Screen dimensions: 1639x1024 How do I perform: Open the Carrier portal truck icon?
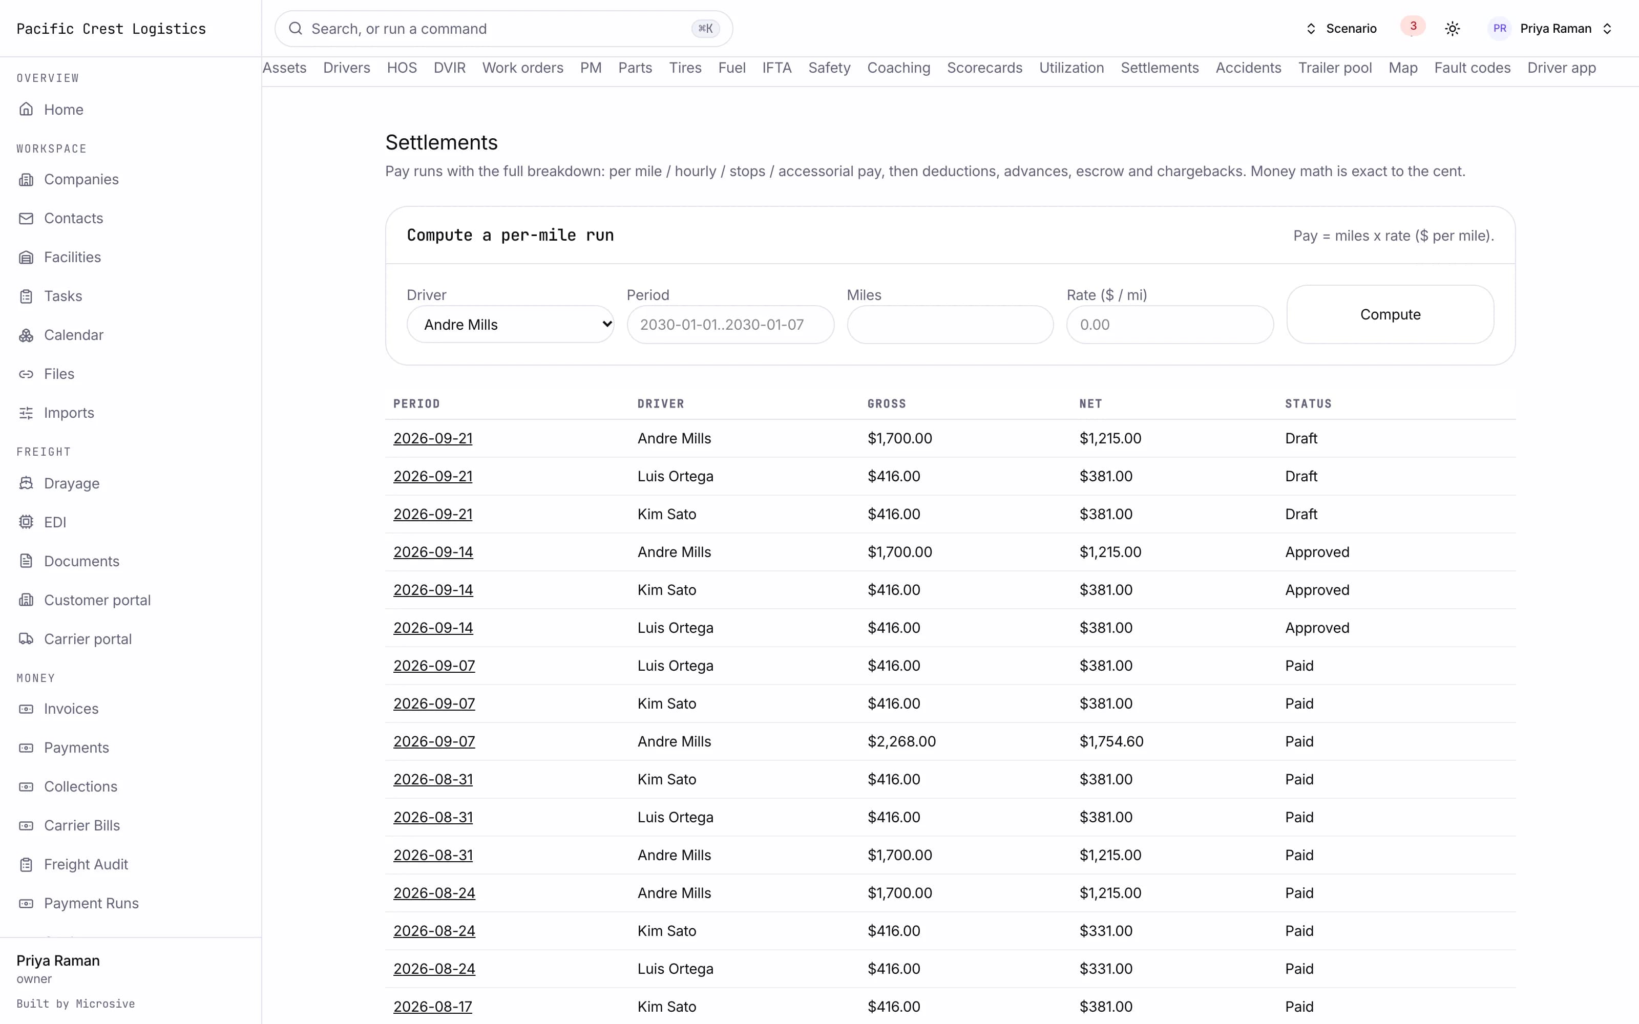tap(26, 639)
